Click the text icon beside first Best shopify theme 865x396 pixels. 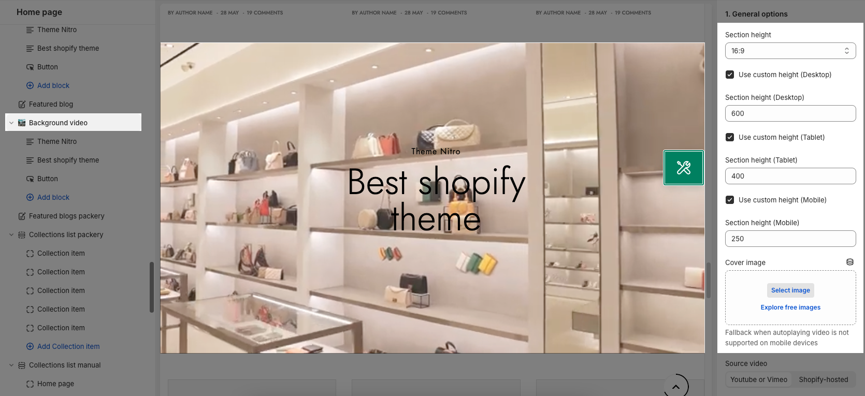30,49
